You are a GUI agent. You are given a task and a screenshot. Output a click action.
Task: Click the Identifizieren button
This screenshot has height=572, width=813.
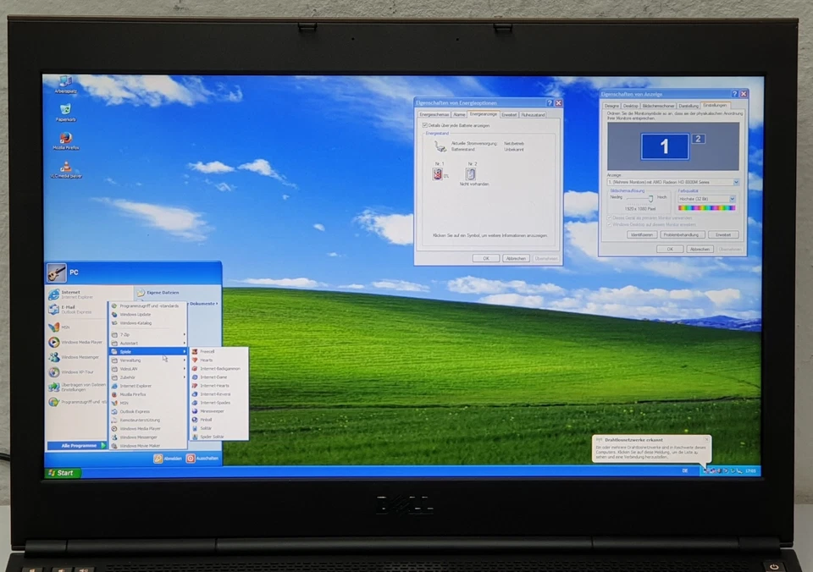pos(643,234)
